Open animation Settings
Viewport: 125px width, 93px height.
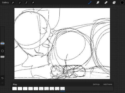click(96, 84)
